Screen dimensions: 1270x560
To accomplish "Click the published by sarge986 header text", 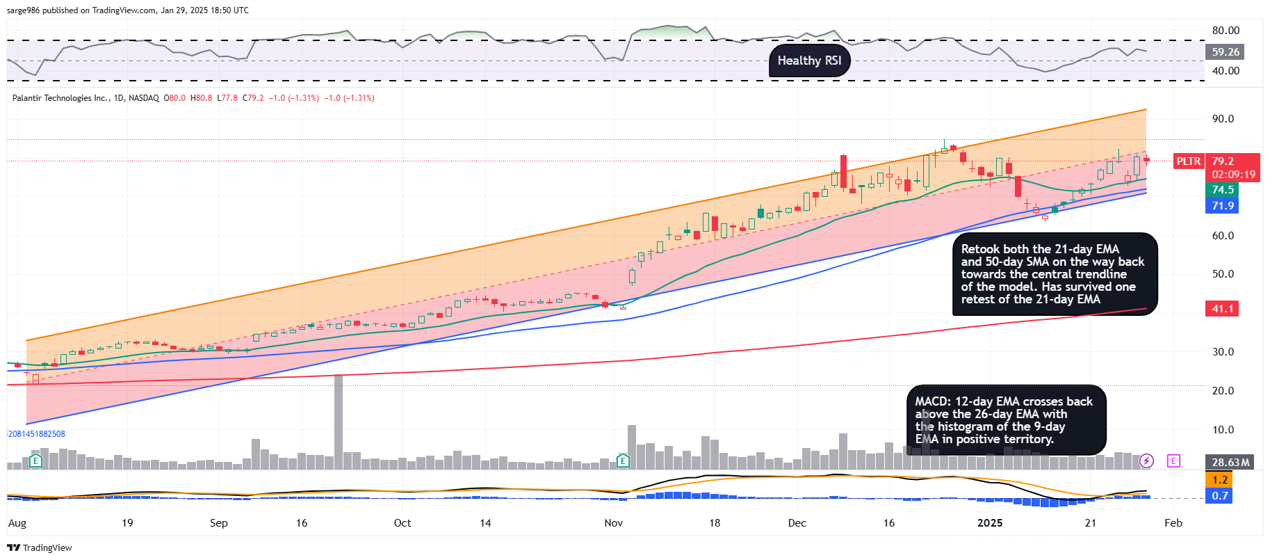I will tap(128, 10).
